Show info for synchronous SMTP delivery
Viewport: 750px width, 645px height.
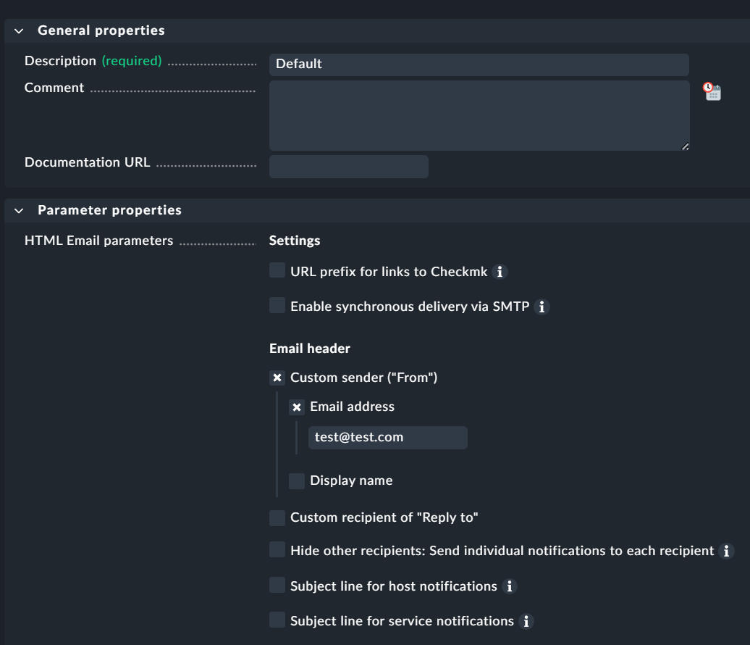point(542,307)
